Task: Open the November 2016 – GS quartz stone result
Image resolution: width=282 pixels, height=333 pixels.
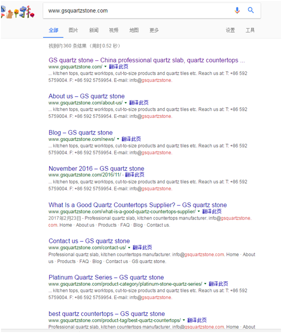Action: [x=96, y=169]
